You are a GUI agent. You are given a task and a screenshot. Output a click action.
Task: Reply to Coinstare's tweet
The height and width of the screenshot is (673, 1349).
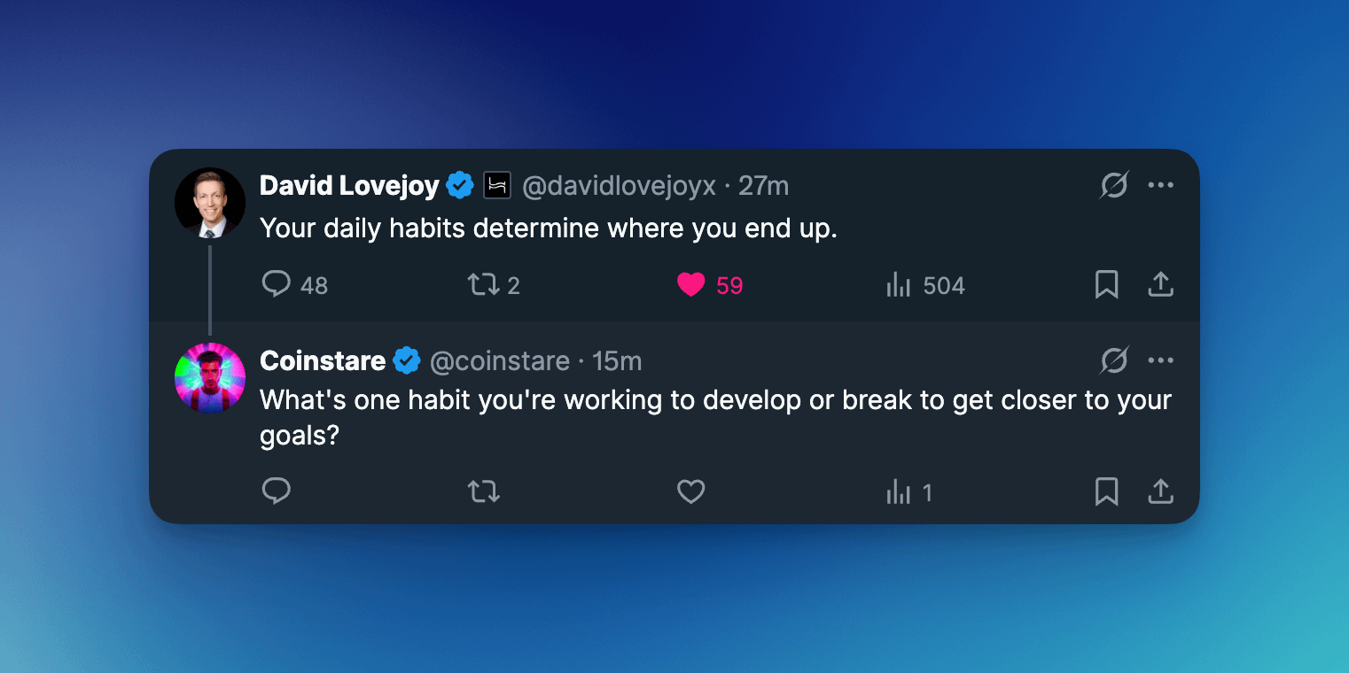tap(277, 491)
